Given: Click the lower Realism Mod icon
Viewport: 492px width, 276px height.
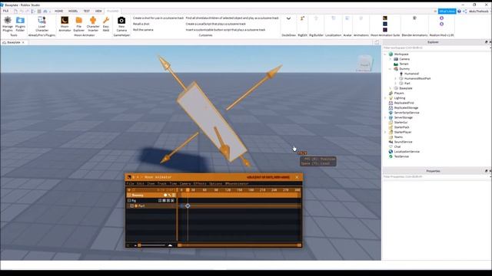Looking at the screenshot, I should pos(441,24).
